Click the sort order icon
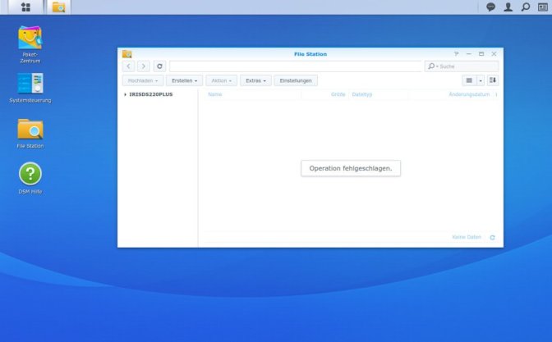Viewport: 552px width, 342px height. (493, 80)
